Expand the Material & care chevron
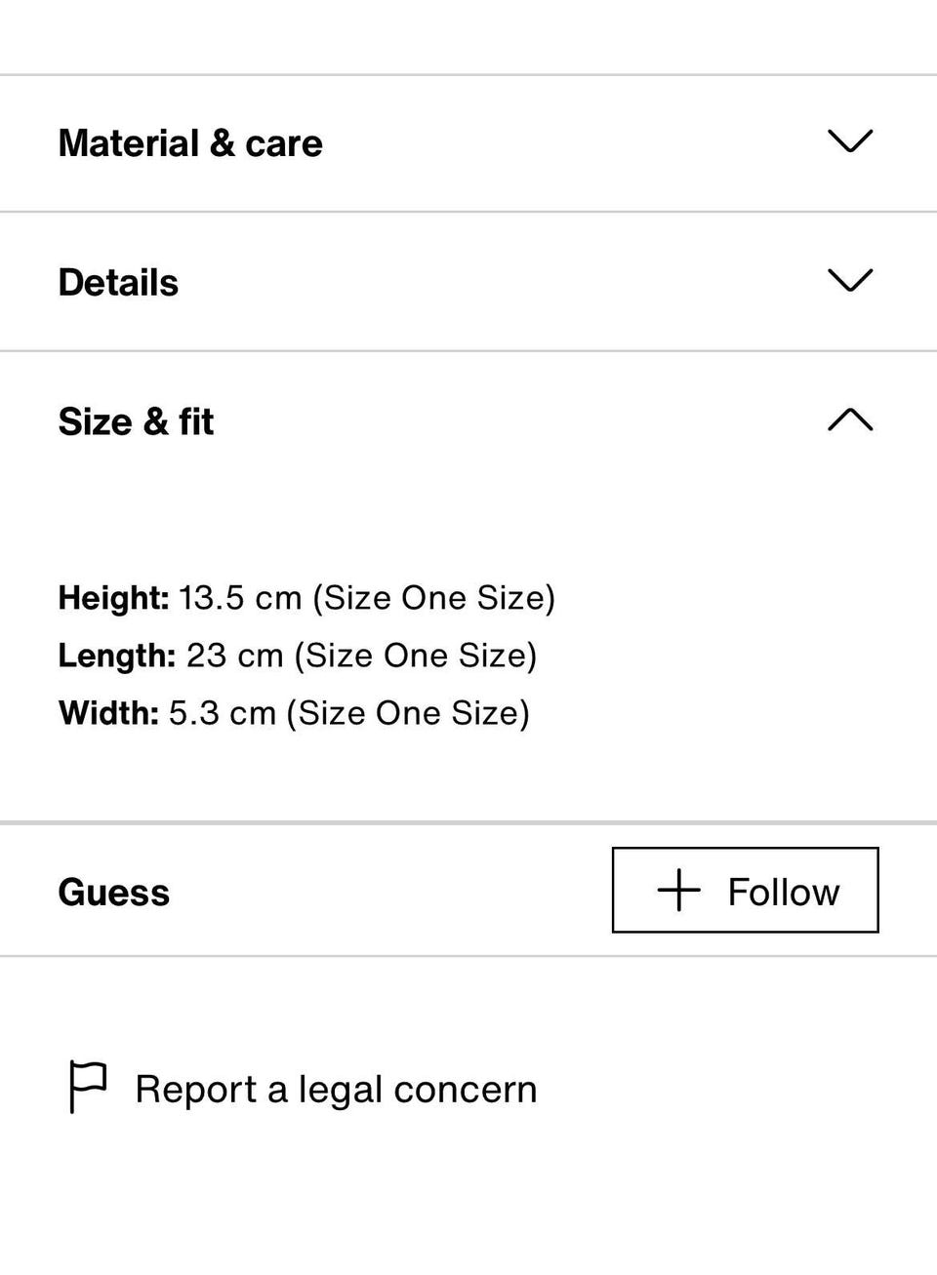 click(x=849, y=141)
